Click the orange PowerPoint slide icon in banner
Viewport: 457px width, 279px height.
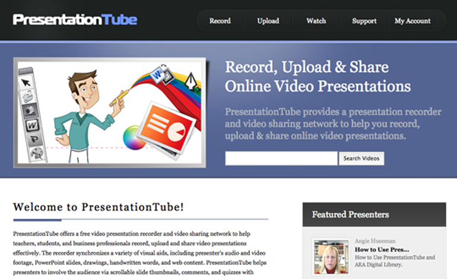click(x=167, y=129)
